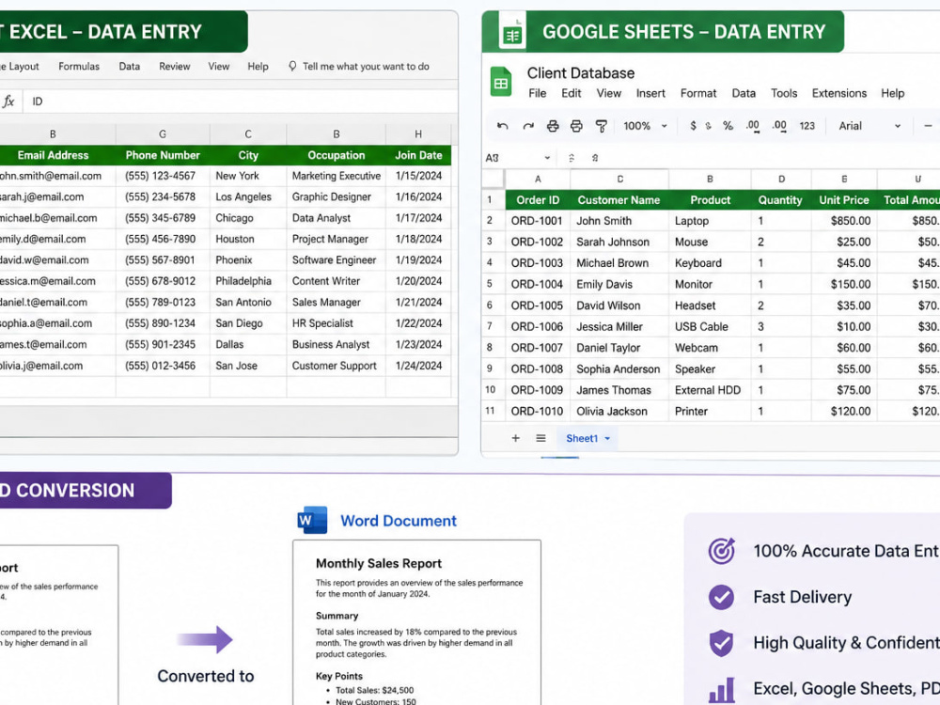940x705 pixels.
Task: Click the $850.00 unit price cell
Action: click(x=844, y=221)
